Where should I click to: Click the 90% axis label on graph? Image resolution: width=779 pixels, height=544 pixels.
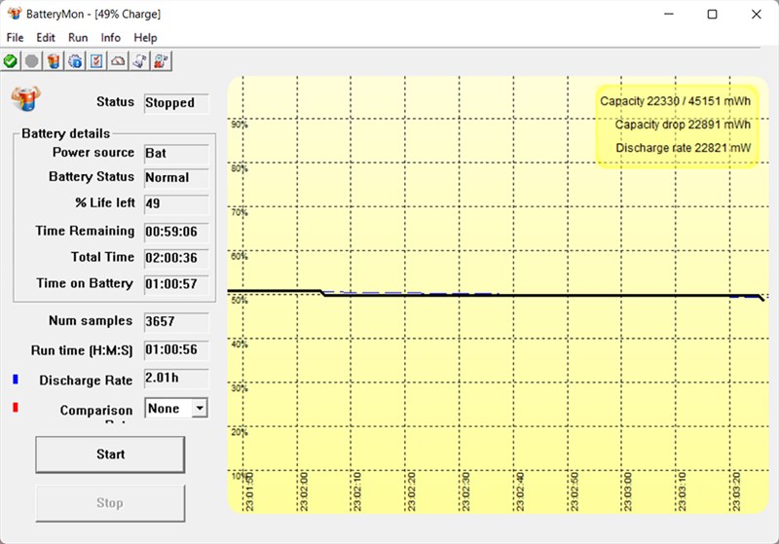pyautogui.click(x=239, y=125)
